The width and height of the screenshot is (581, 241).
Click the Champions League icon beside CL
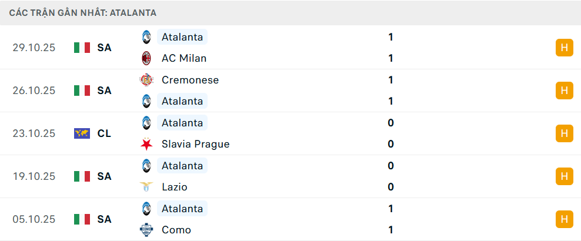[82, 133]
